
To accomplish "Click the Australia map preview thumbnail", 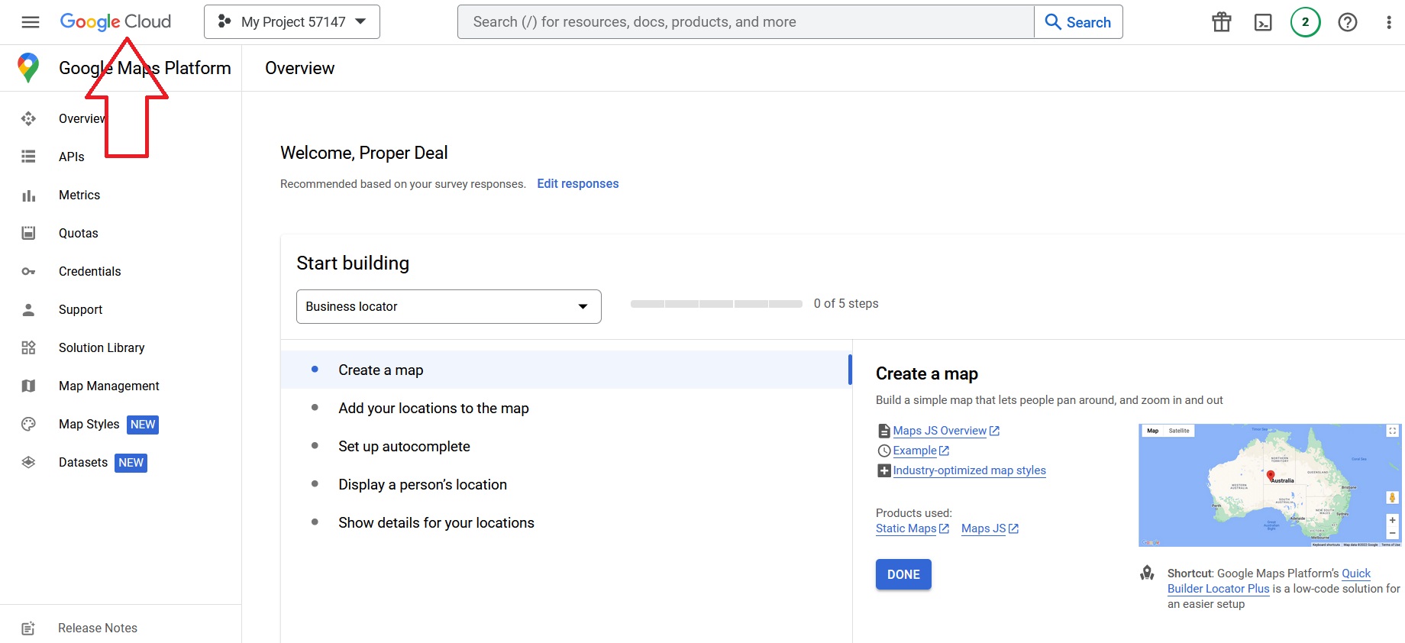I will pyautogui.click(x=1270, y=485).
